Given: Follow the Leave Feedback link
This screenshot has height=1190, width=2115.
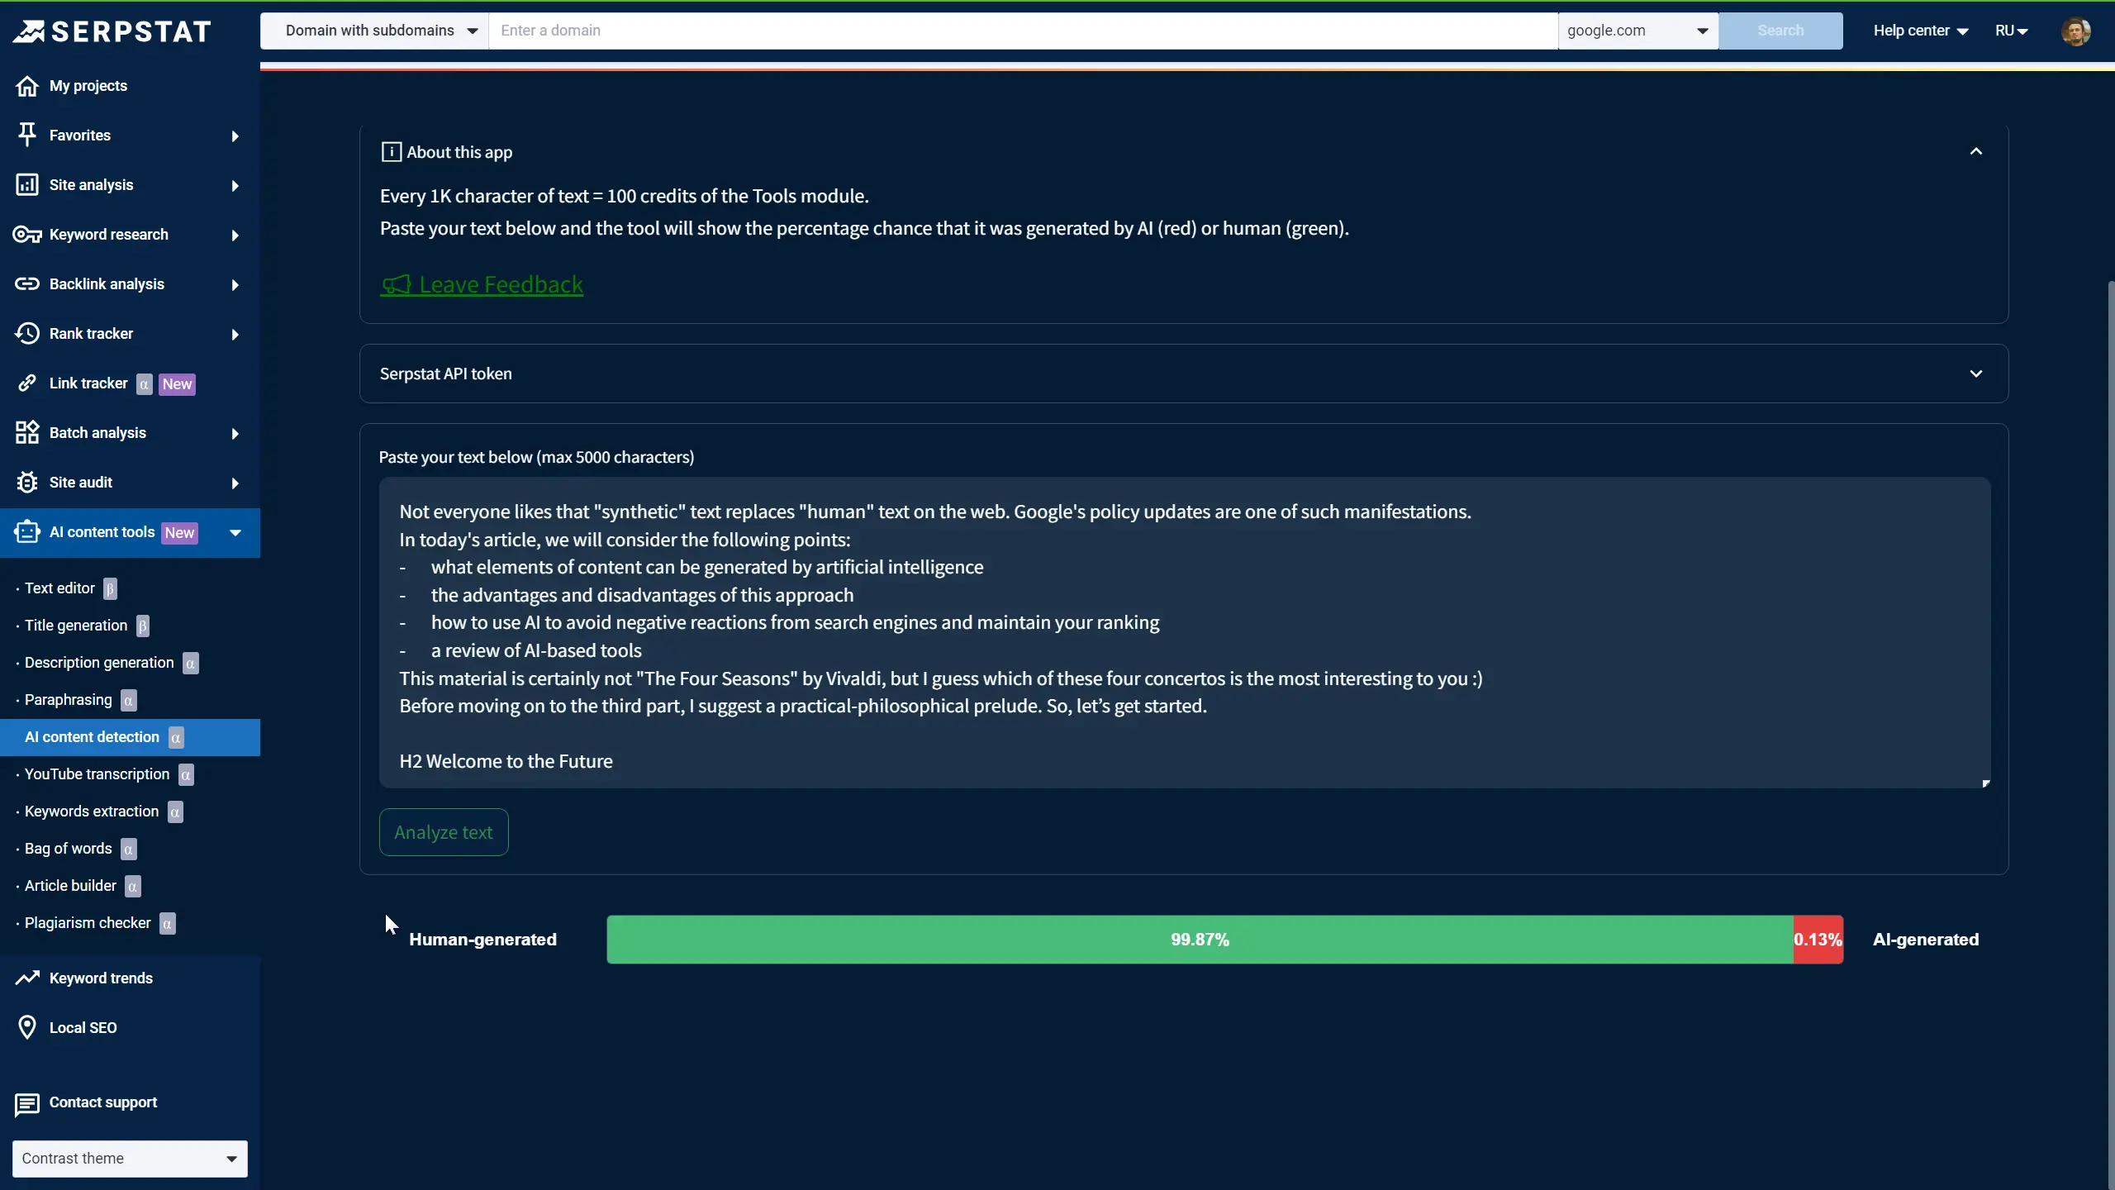Looking at the screenshot, I should click(500, 285).
